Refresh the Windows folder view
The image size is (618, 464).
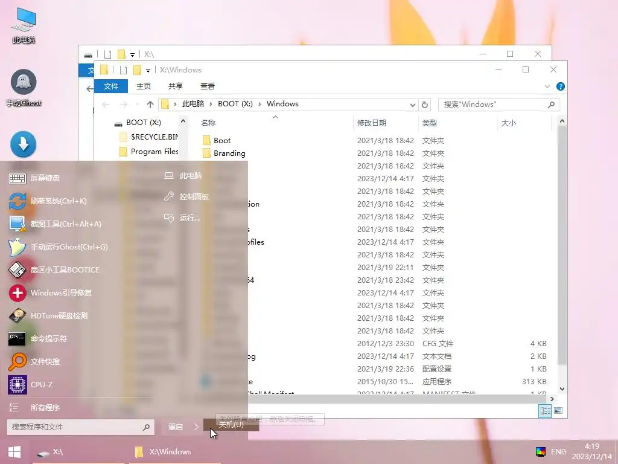(424, 105)
